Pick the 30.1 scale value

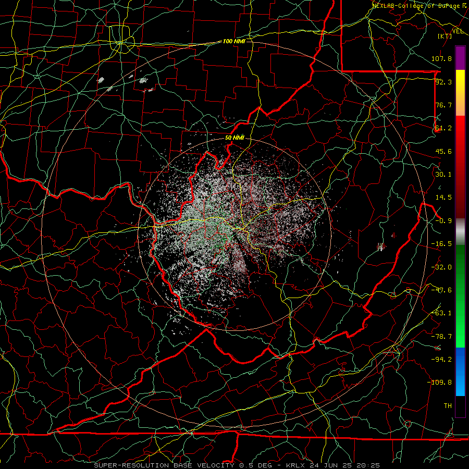point(443,175)
